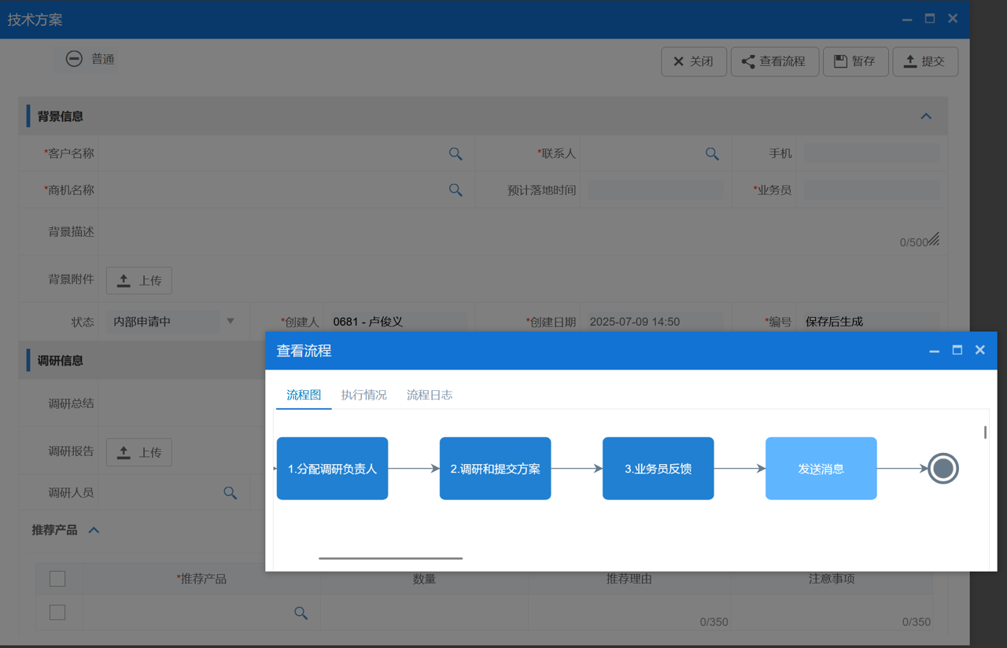1007x648 pixels.
Task: Open the 流程日志 tab
Action: tap(429, 395)
